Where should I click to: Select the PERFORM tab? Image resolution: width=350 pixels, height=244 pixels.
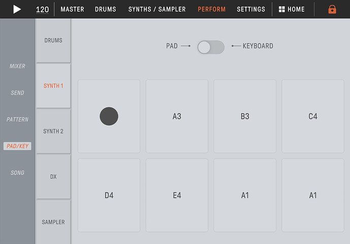coord(212,9)
